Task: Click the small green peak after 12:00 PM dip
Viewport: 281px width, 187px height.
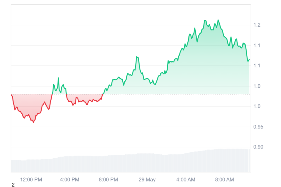Action: click(x=58, y=78)
